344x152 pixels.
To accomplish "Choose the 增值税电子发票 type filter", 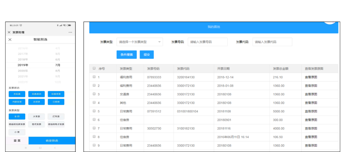I will tap(56, 124).
